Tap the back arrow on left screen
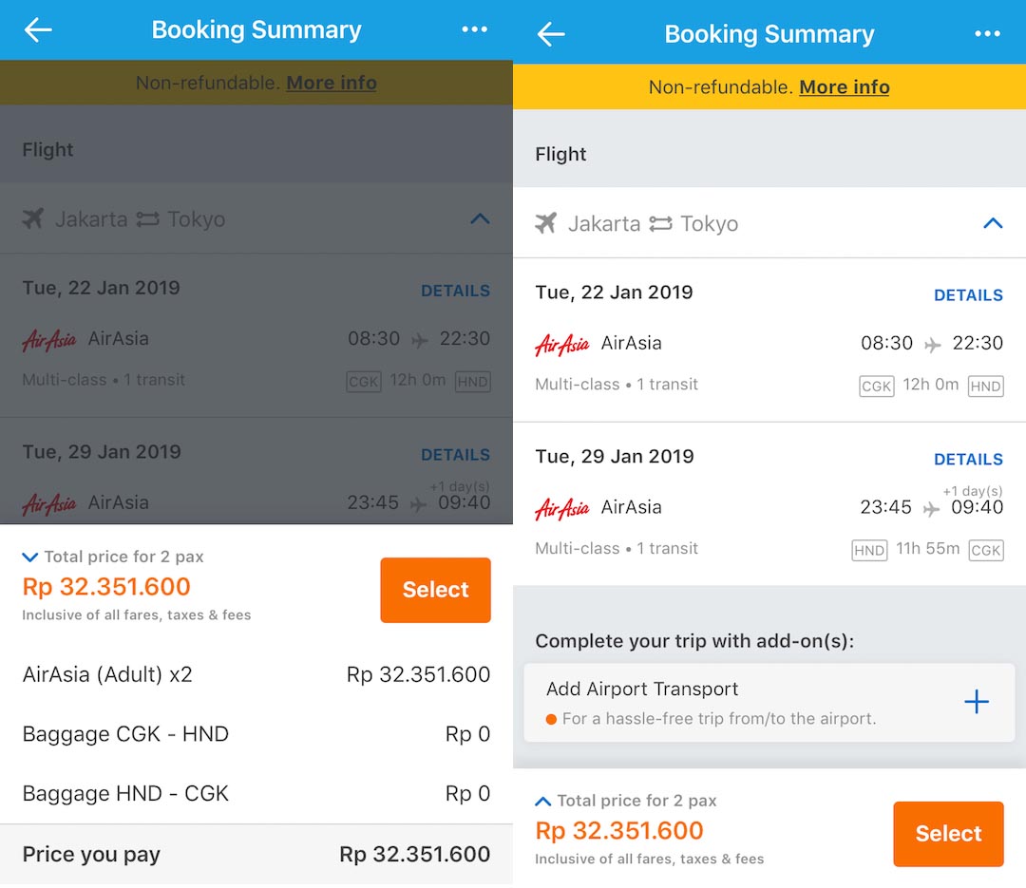The image size is (1026, 888). pyautogui.click(x=38, y=29)
